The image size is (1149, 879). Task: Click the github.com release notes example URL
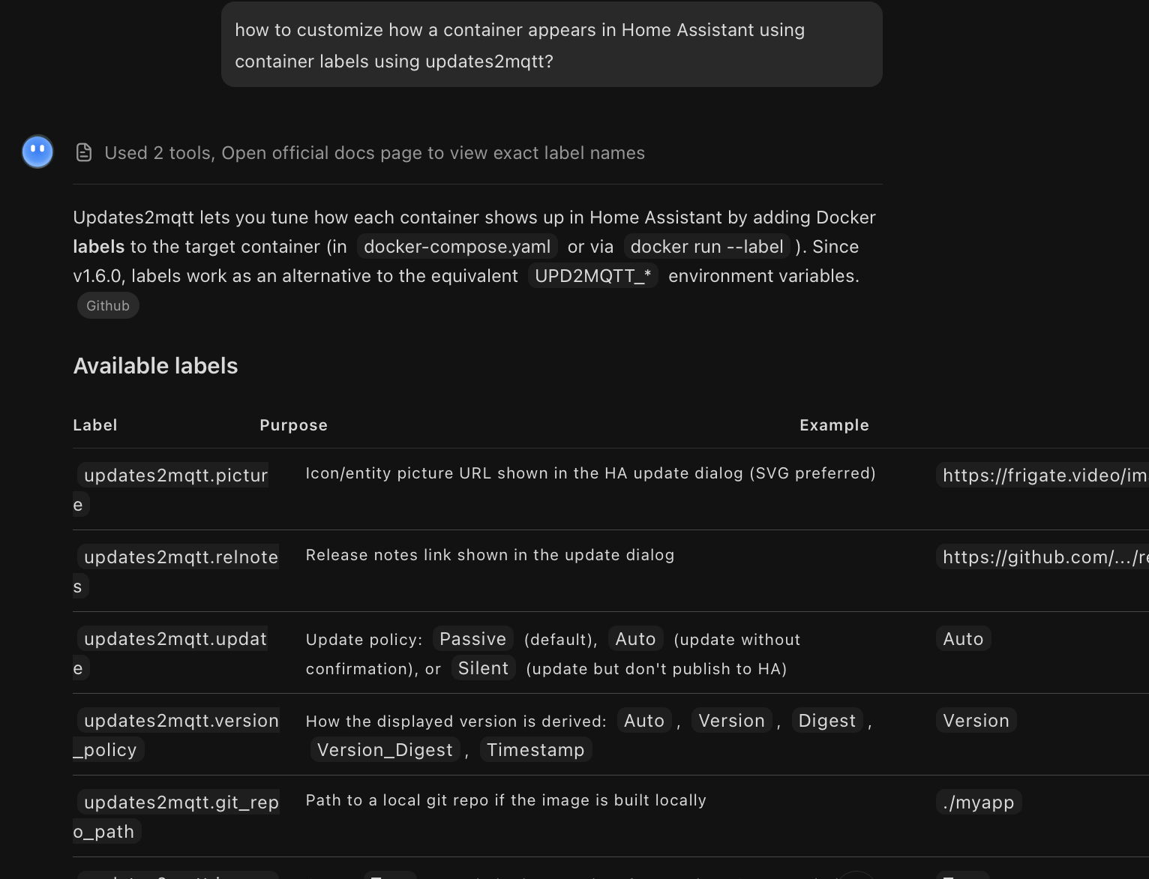pyautogui.click(x=1042, y=557)
